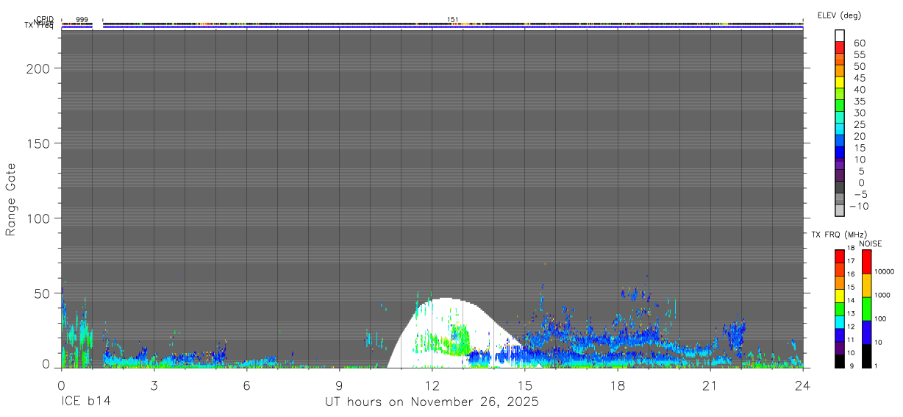Viewport: 903px width, 417px height.
Task: Click the 'ICE b14' radar beam label
Action: tap(87, 402)
